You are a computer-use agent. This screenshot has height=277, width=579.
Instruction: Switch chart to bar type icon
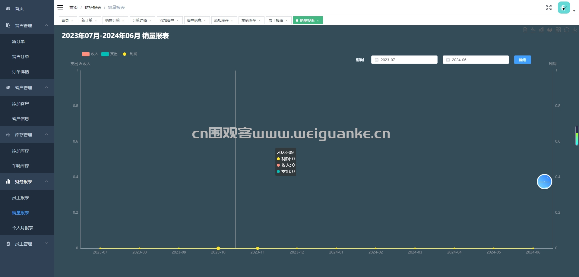click(542, 30)
